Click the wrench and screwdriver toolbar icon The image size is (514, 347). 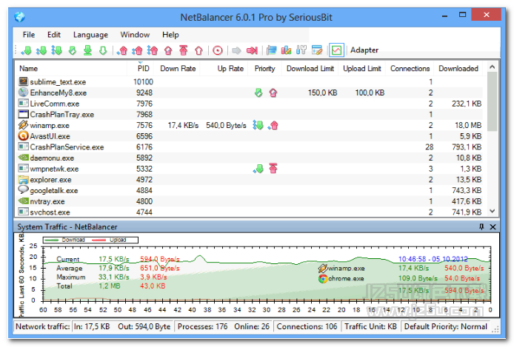pyautogui.click(x=301, y=50)
